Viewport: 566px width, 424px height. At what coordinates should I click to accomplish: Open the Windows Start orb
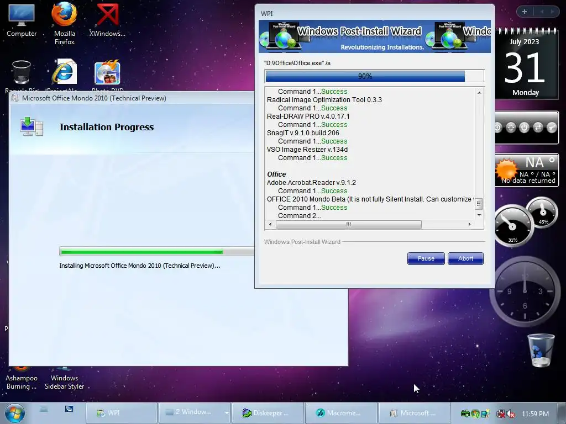click(15, 413)
